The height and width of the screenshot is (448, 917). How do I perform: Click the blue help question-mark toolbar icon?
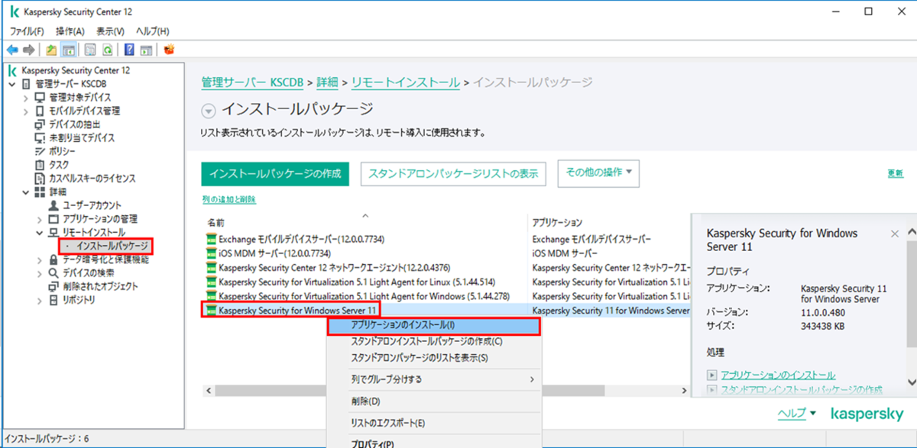coord(129,50)
